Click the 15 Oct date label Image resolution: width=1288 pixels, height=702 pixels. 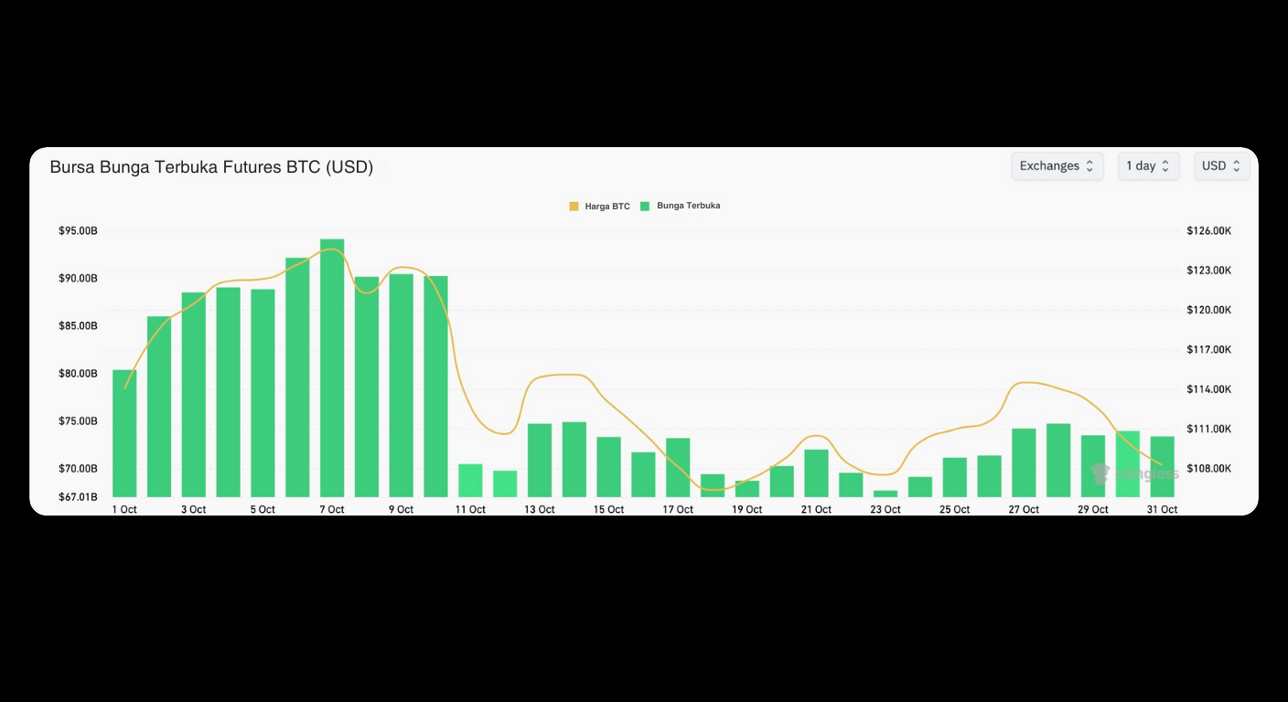pos(608,509)
